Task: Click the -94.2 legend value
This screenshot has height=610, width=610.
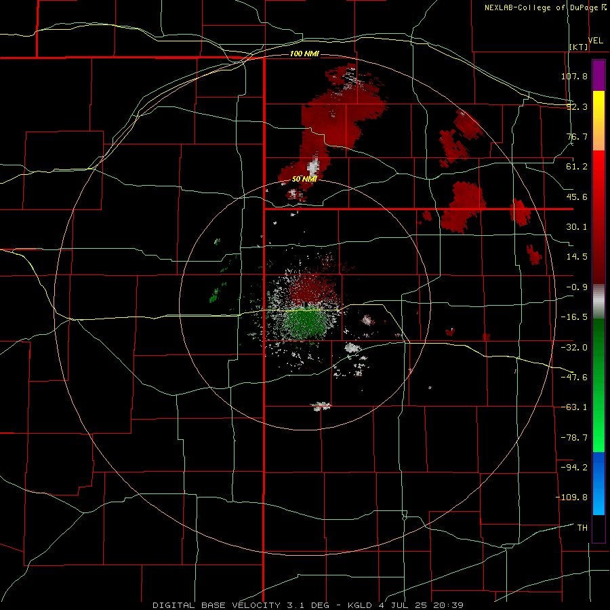Action: pos(574,468)
